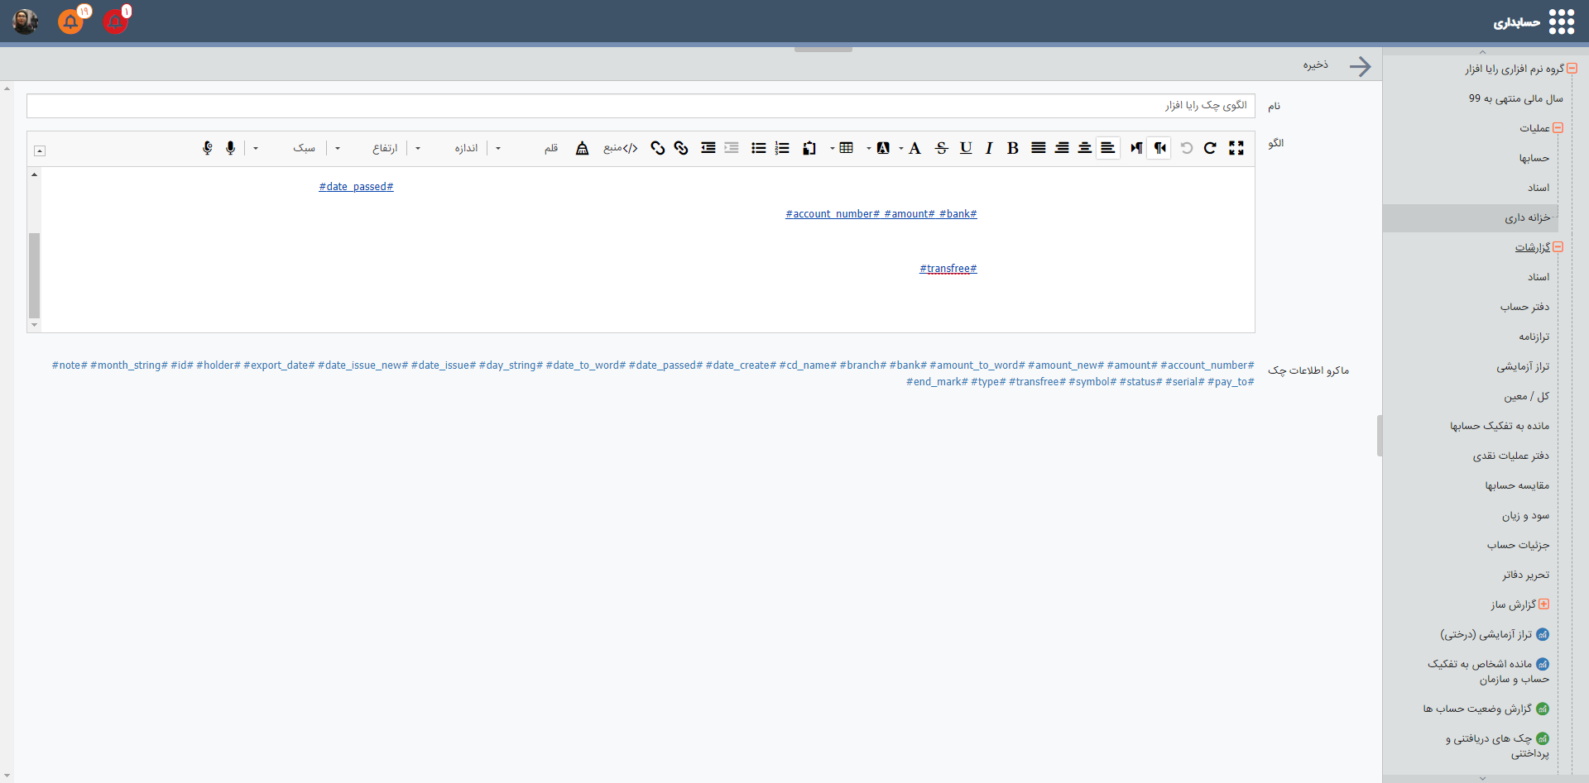Collapse the عملیات tree section
1589x783 pixels.
tap(1558, 128)
